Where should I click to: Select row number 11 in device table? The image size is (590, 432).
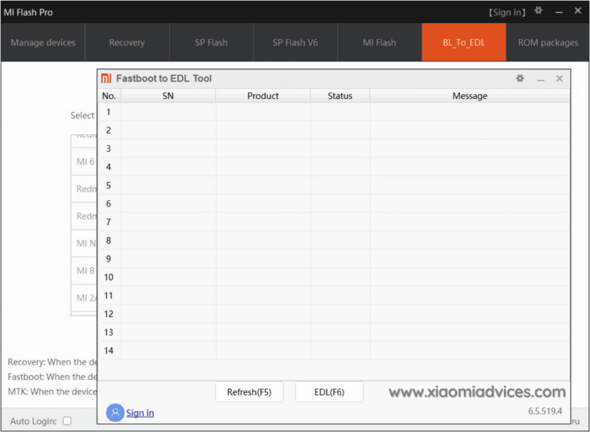pyautogui.click(x=333, y=295)
